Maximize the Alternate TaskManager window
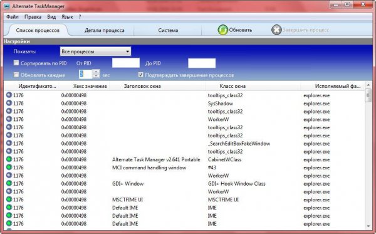 coord(347,4)
